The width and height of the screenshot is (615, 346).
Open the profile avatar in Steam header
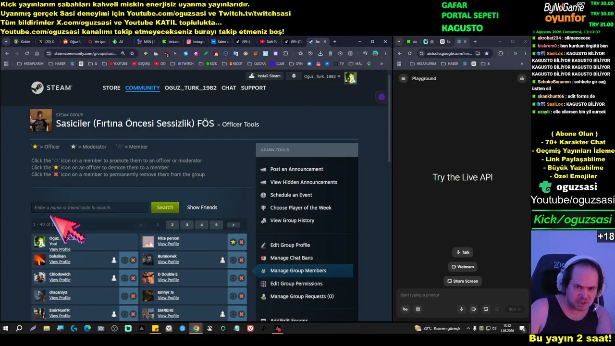[x=350, y=77]
